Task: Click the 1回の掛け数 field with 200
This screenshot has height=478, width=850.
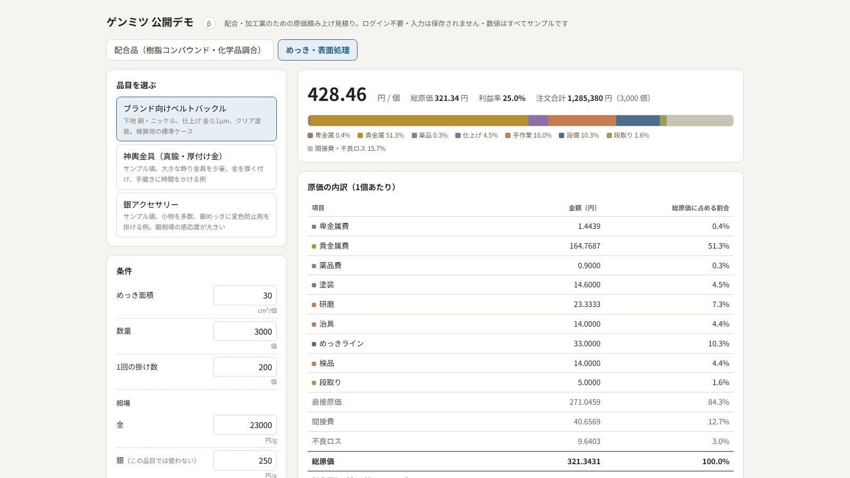Action: tap(245, 367)
